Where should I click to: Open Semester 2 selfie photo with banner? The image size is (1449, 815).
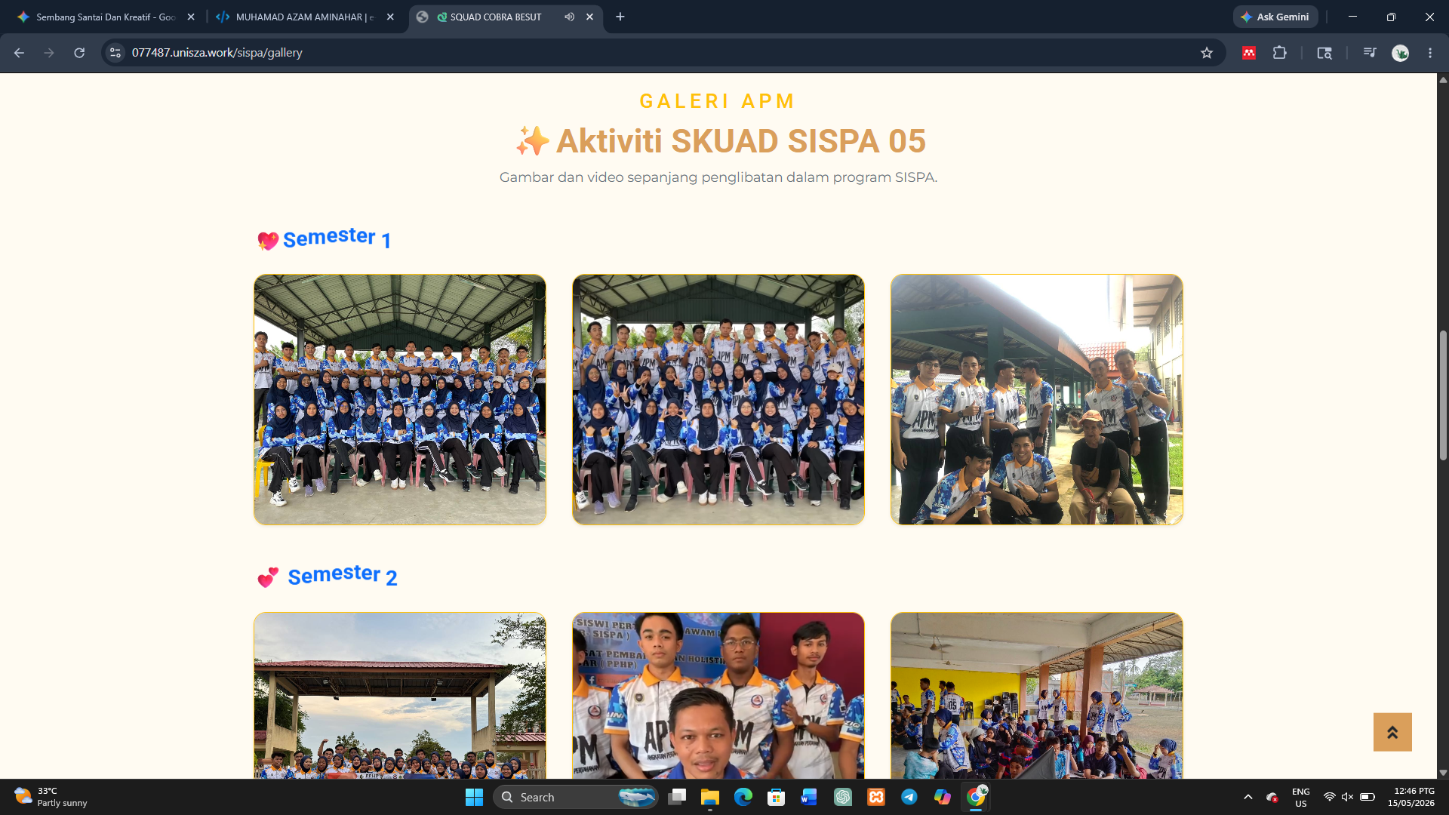[718, 695]
